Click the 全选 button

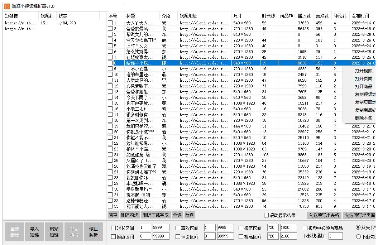point(177,215)
